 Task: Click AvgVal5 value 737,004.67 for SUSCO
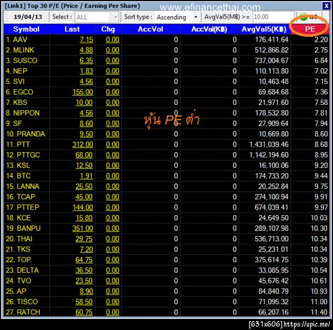pyautogui.click(x=271, y=61)
